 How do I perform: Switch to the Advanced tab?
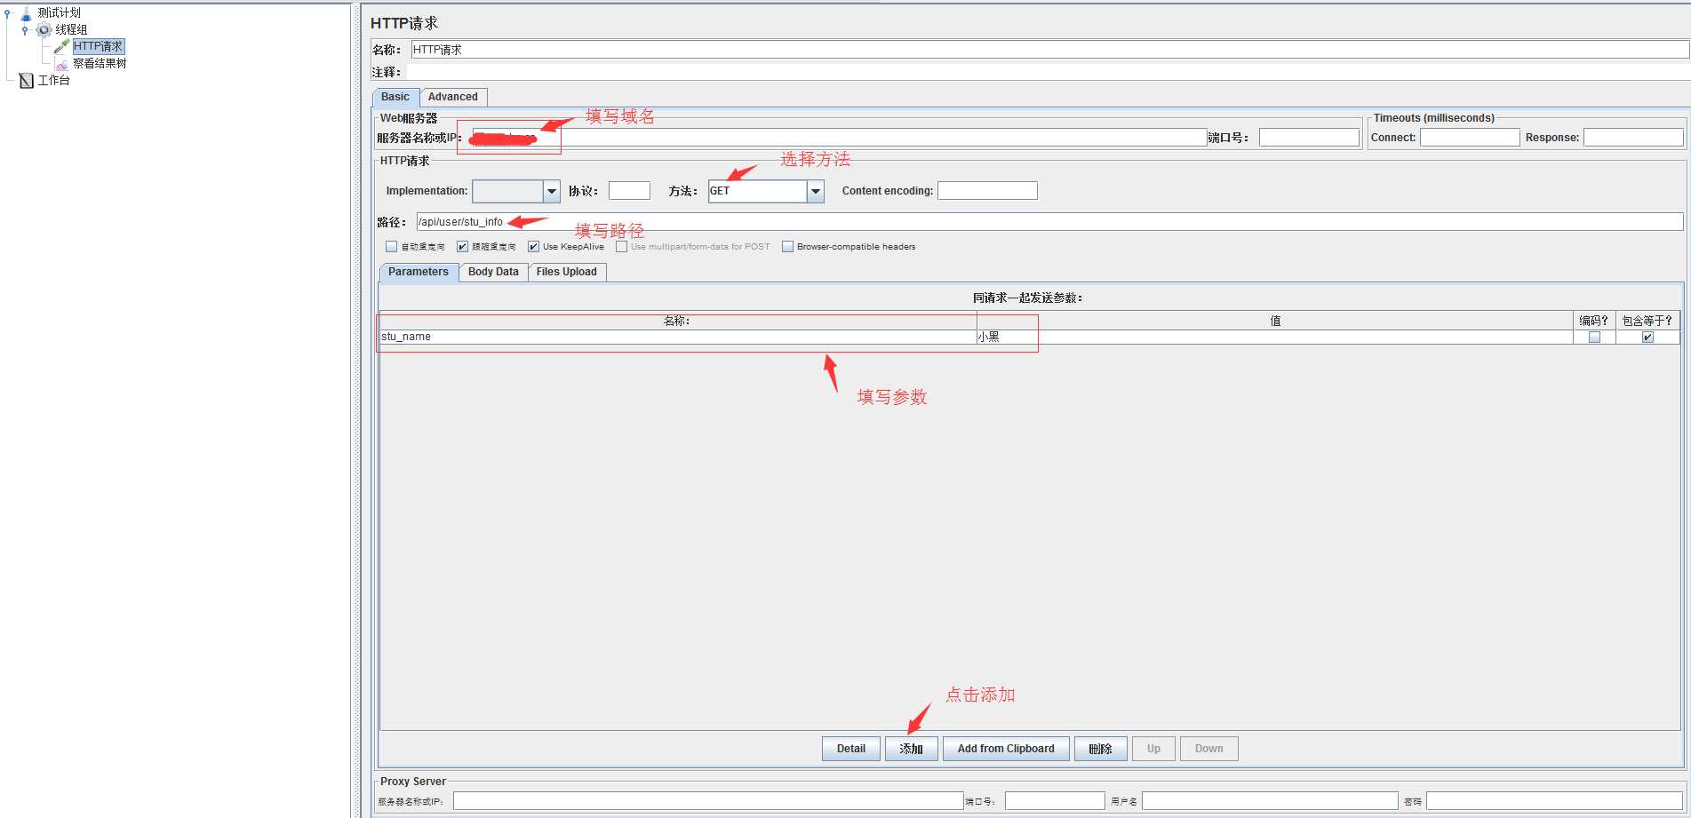pyautogui.click(x=453, y=97)
